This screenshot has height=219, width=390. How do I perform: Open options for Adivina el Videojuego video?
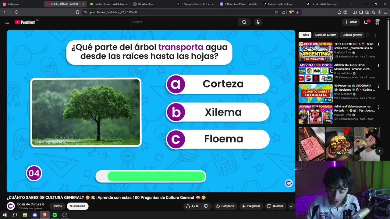click(x=378, y=107)
